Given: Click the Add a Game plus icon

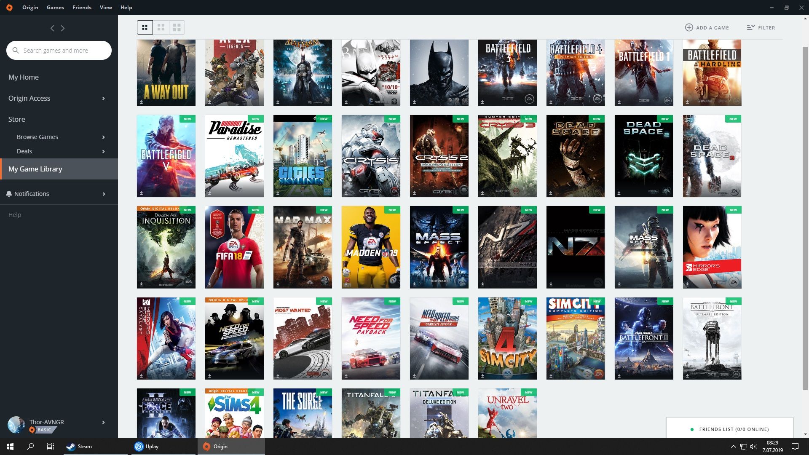Looking at the screenshot, I should pos(689,28).
